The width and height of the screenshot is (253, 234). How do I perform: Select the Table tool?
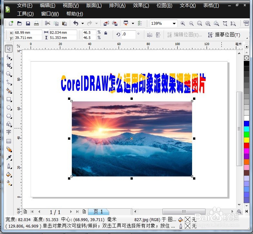tap(9, 141)
